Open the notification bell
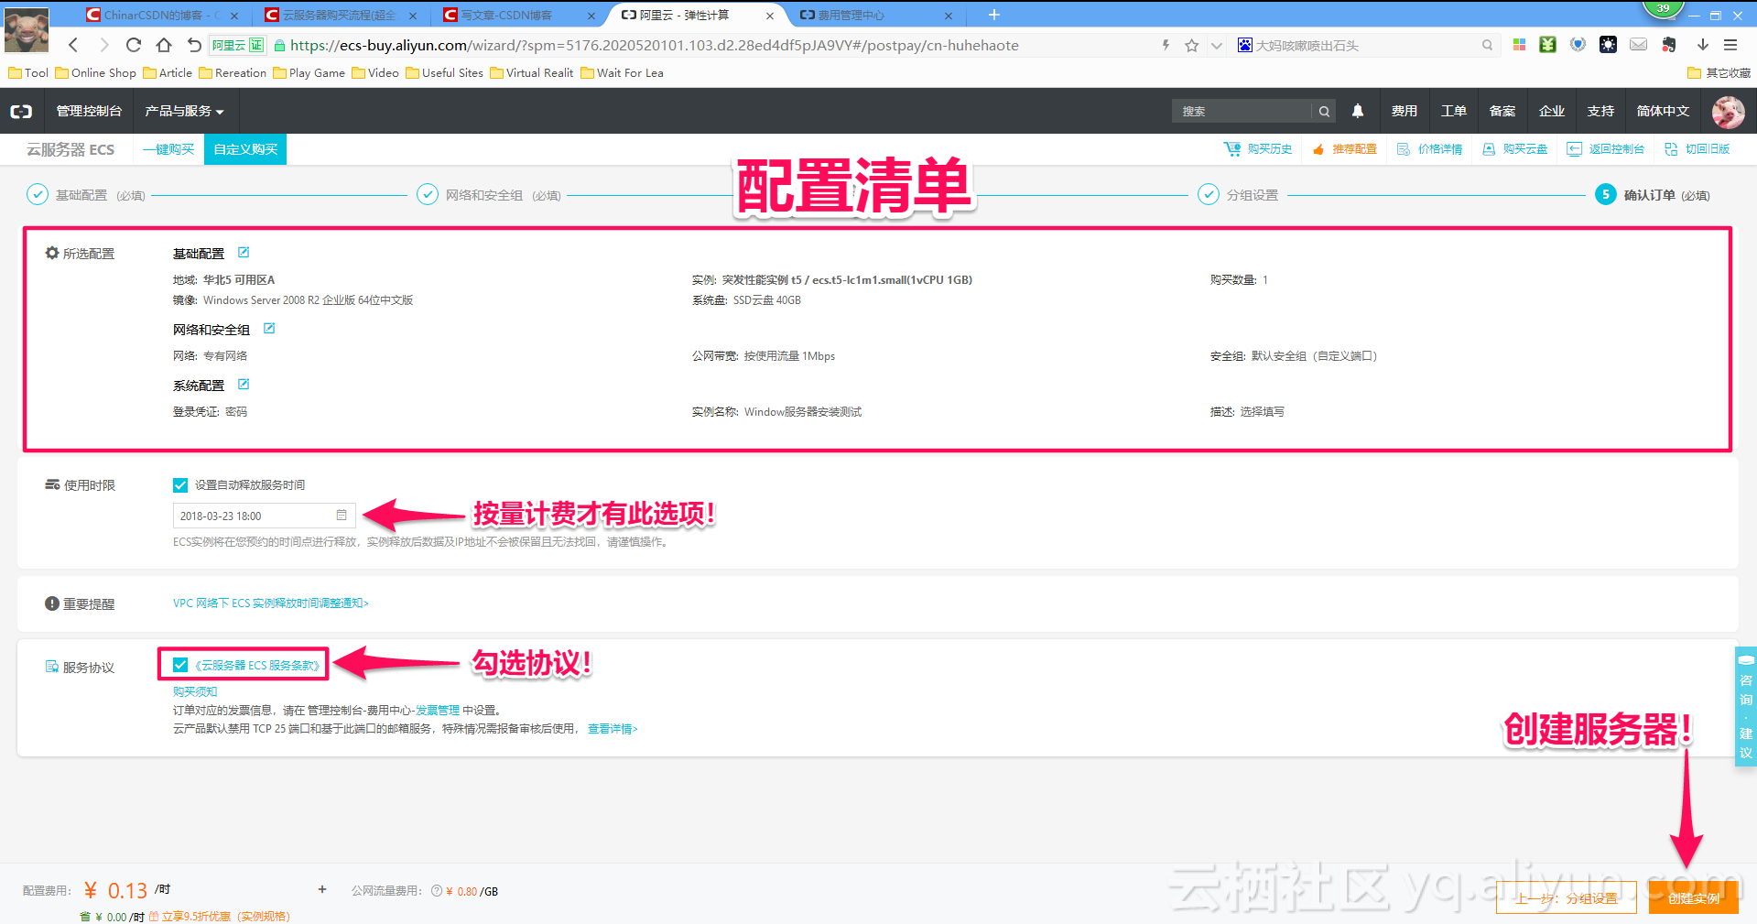 (1358, 111)
